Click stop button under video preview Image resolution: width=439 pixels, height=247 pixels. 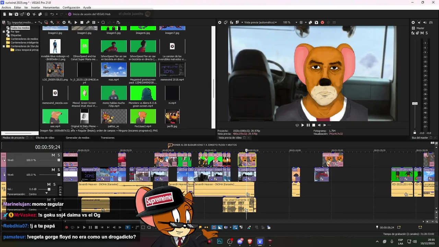(x=313, y=125)
